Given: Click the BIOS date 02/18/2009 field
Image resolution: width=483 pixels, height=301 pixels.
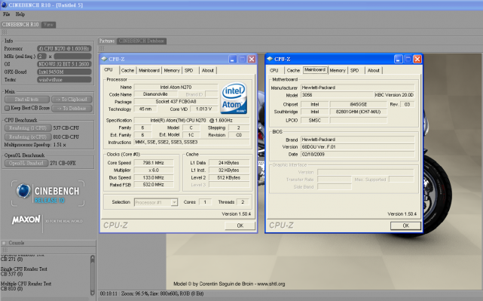Looking at the screenshot, I should click(358, 154).
